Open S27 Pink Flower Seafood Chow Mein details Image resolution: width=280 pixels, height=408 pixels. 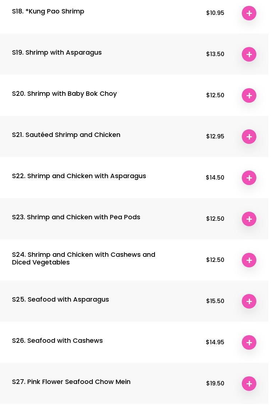tap(71, 382)
